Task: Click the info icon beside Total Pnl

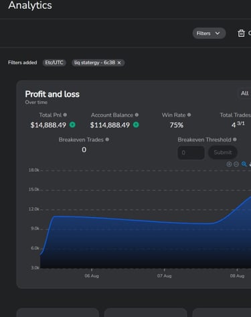Action: 65,115
